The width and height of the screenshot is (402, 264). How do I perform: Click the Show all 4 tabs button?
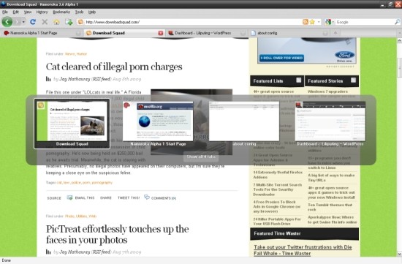pos(201,156)
